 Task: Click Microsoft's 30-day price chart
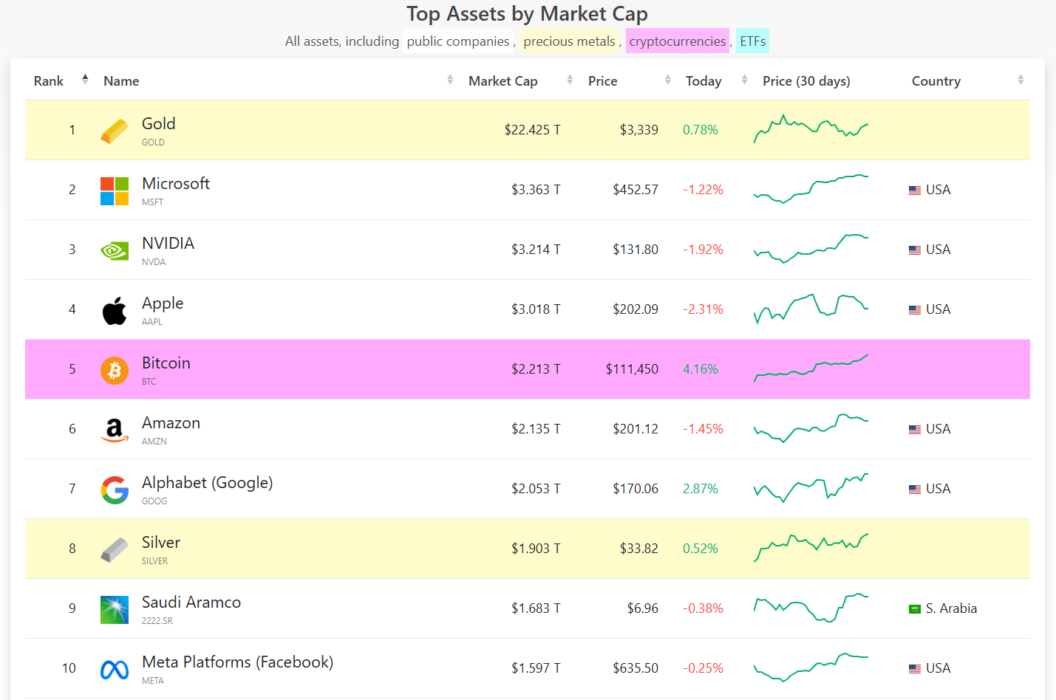coord(811,189)
